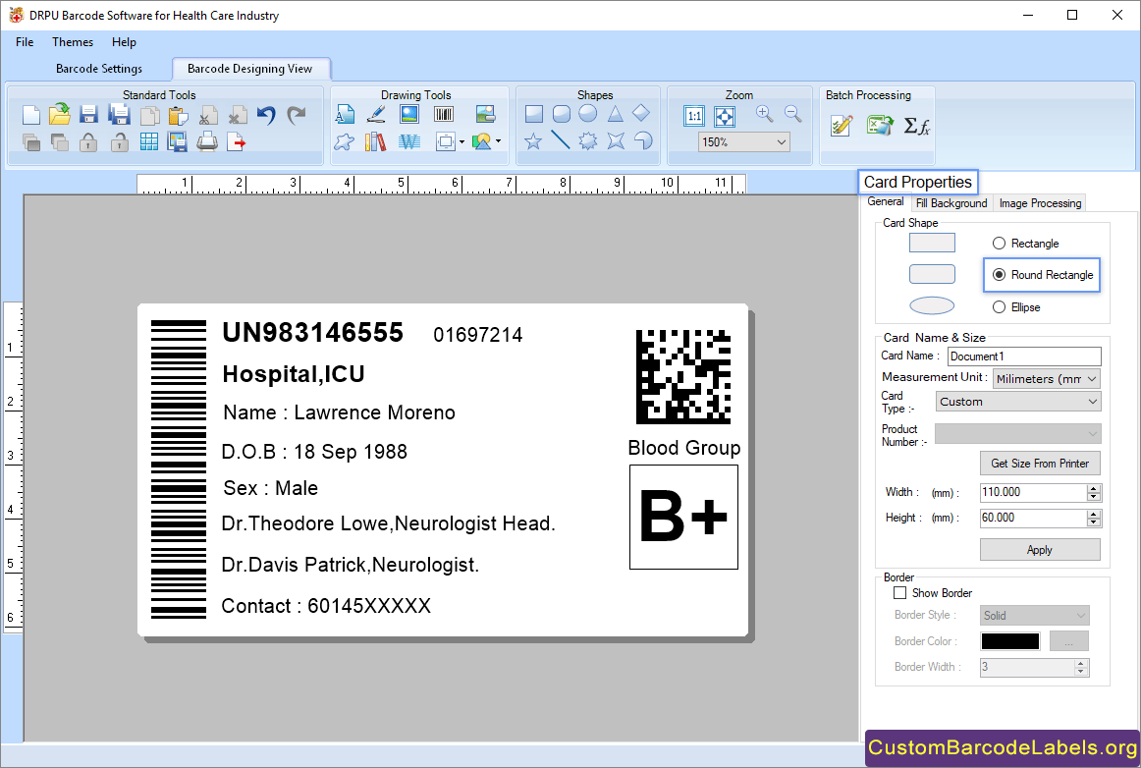The width and height of the screenshot is (1141, 768).
Task: Unlock the object with the open padlock icon
Action: 119,142
